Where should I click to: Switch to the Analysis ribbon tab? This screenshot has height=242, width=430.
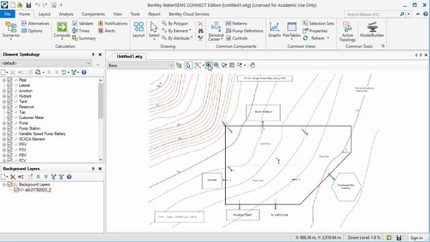coord(66,14)
